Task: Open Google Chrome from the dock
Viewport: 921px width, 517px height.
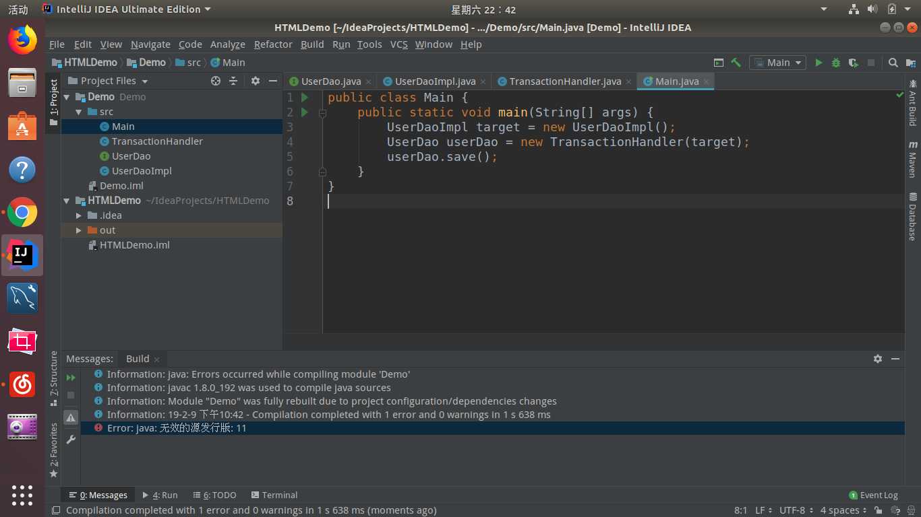Action: (x=22, y=212)
